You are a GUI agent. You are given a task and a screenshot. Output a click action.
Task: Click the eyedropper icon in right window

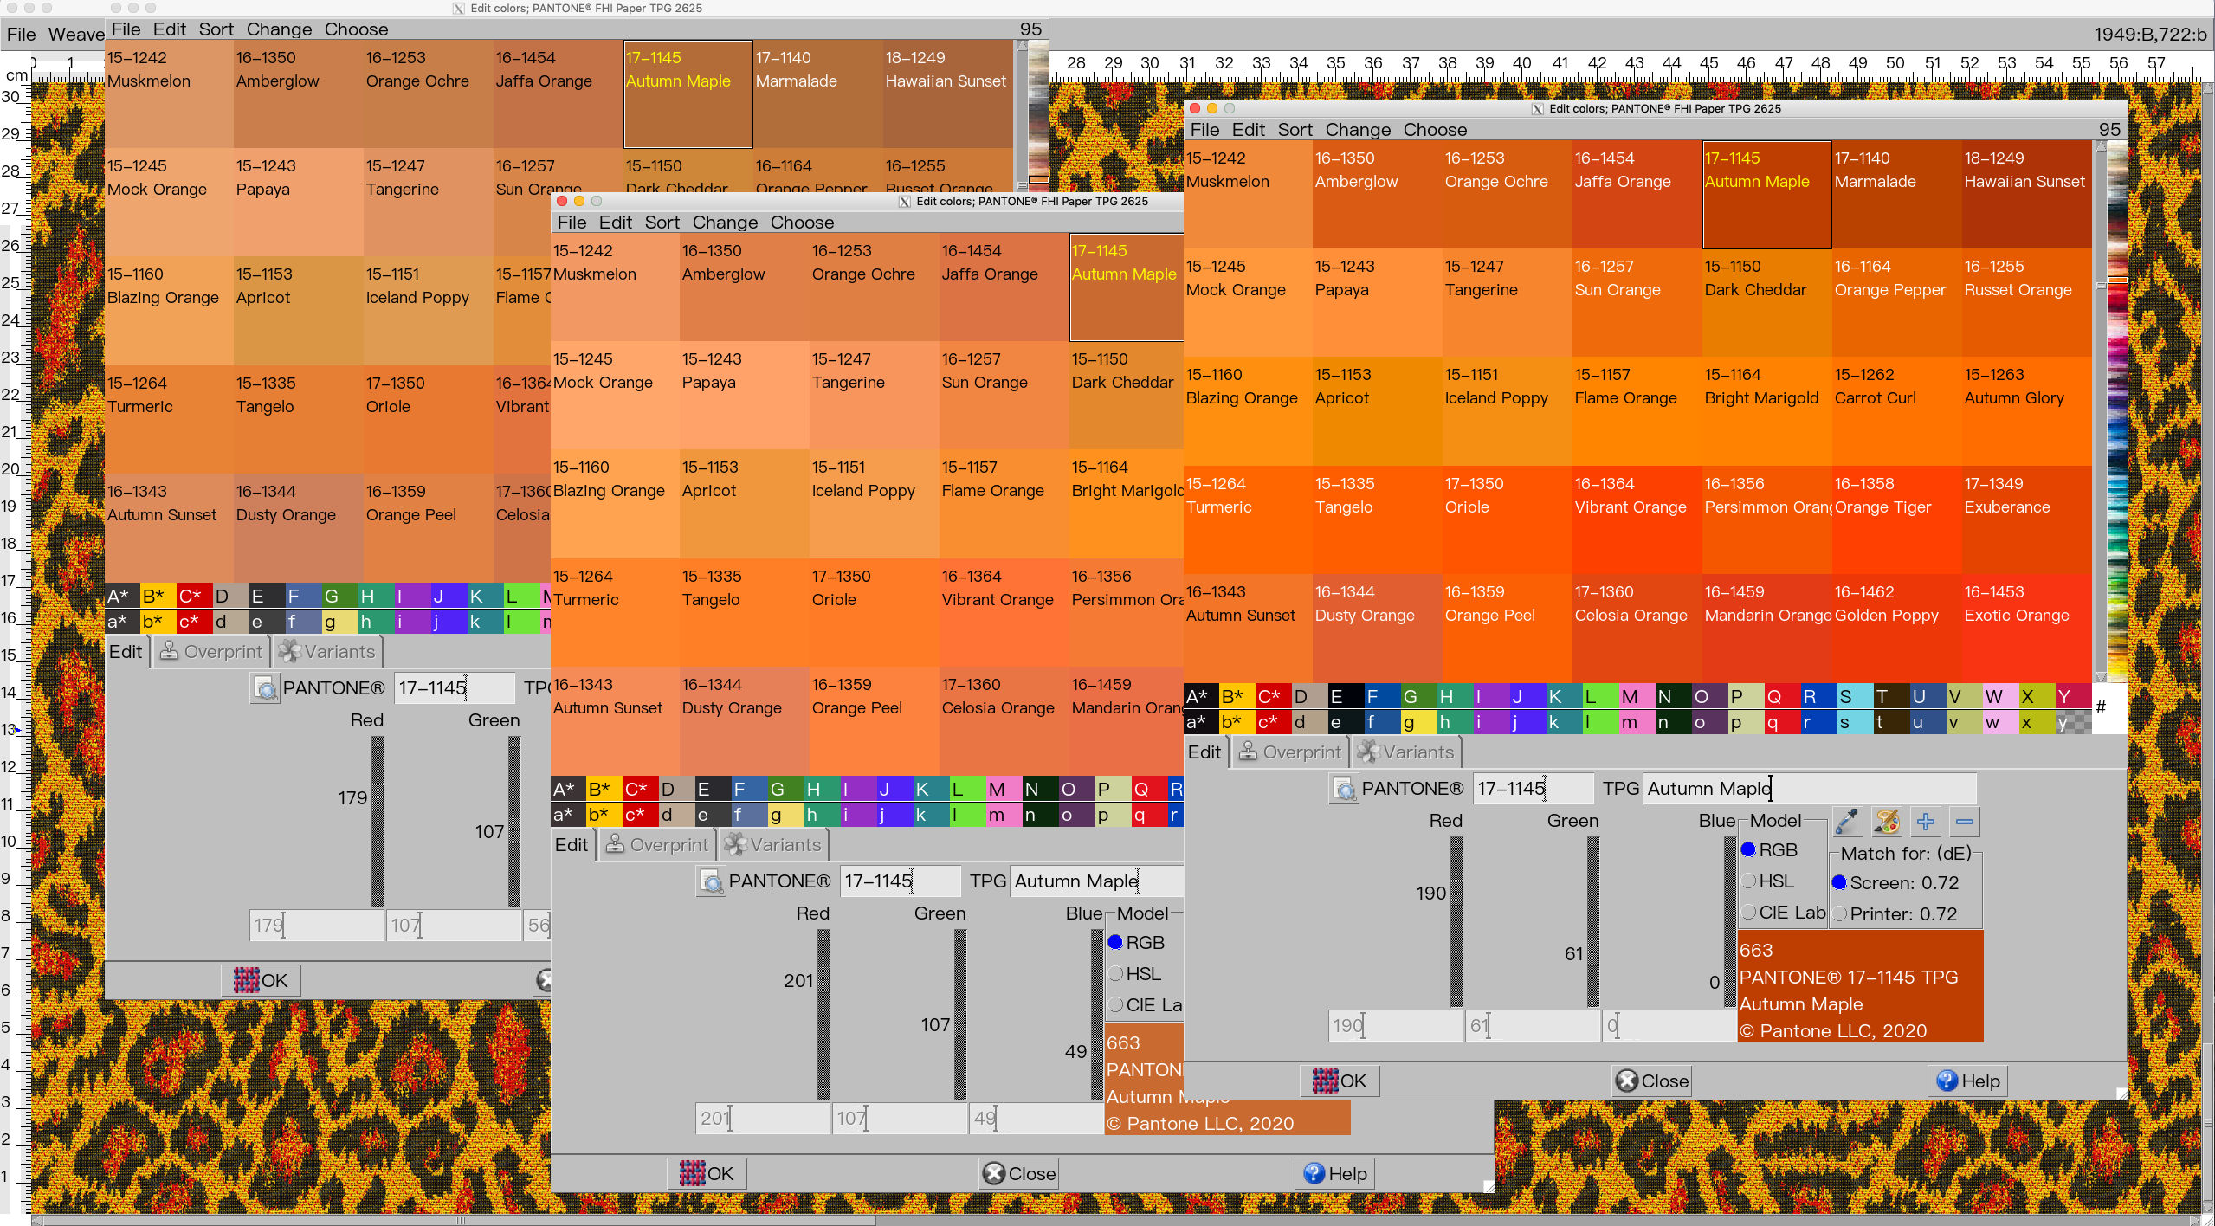[x=1847, y=821]
